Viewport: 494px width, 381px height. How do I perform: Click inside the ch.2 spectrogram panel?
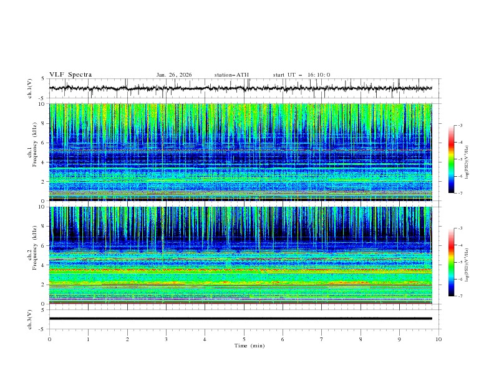point(240,255)
